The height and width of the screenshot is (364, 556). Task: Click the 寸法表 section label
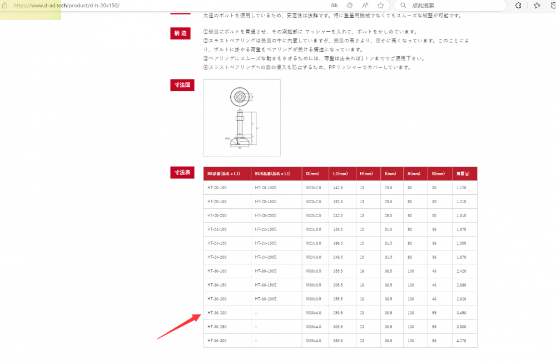point(182,173)
